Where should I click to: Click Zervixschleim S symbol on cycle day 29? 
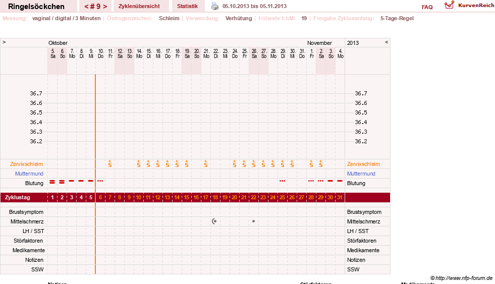[320, 163]
